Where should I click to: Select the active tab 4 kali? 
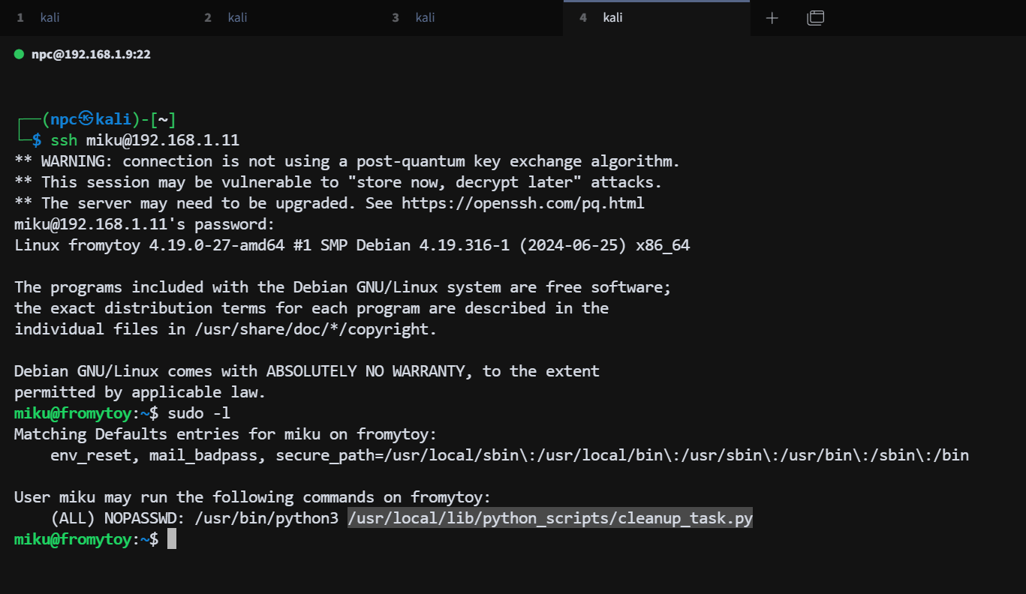612,18
